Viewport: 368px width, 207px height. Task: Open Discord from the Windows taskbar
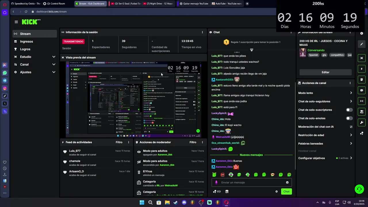click(184, 202)
